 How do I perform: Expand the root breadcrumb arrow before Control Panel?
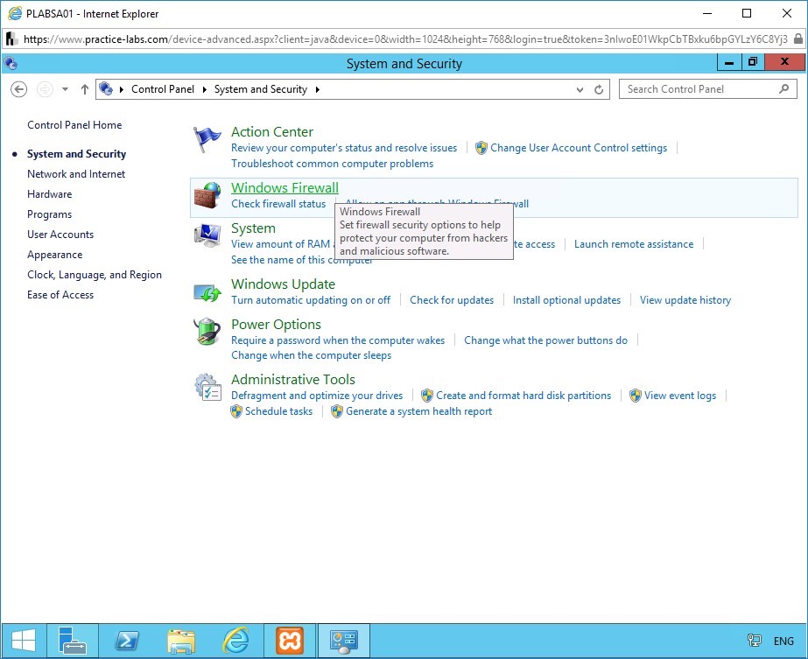click(122, 89)
